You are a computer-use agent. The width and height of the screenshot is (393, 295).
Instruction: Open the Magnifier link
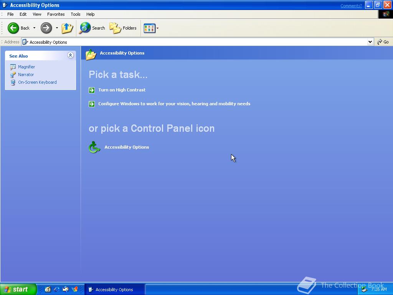click(x=26, y=67)
